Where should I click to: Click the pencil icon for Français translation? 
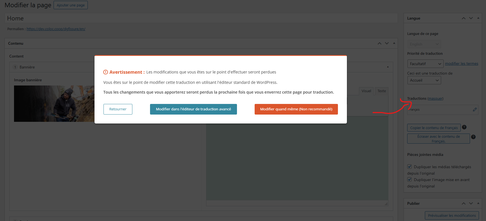(475, 110)
